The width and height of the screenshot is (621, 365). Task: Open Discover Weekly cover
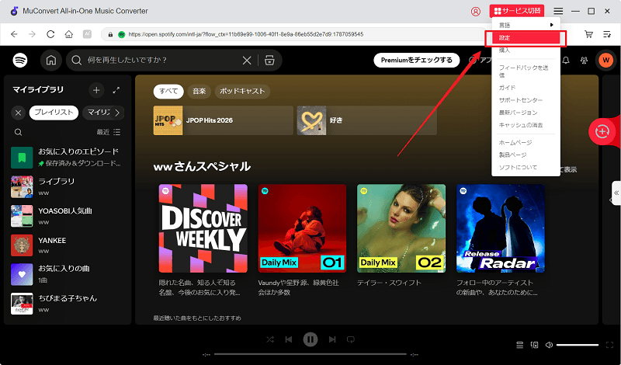pyautogui.click(x=203, y=228)
